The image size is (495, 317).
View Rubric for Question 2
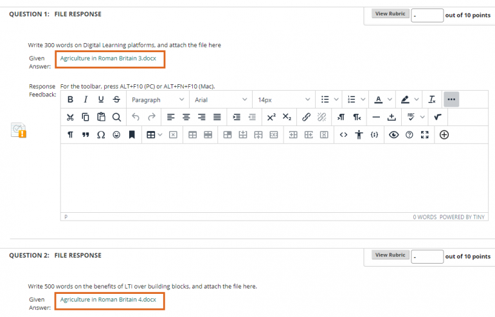tap(390, 255)
